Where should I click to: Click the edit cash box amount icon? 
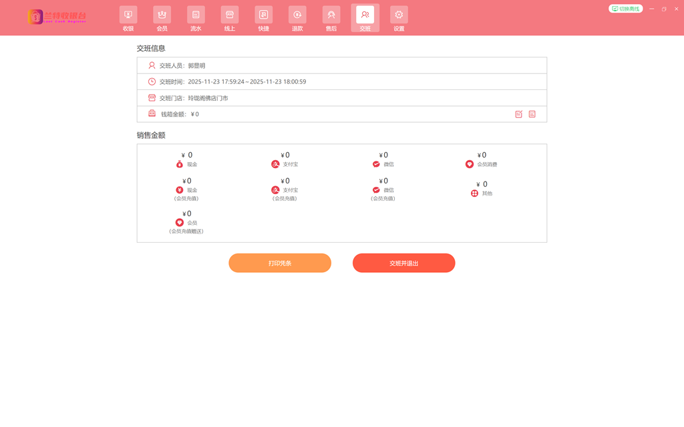point(519,114)
